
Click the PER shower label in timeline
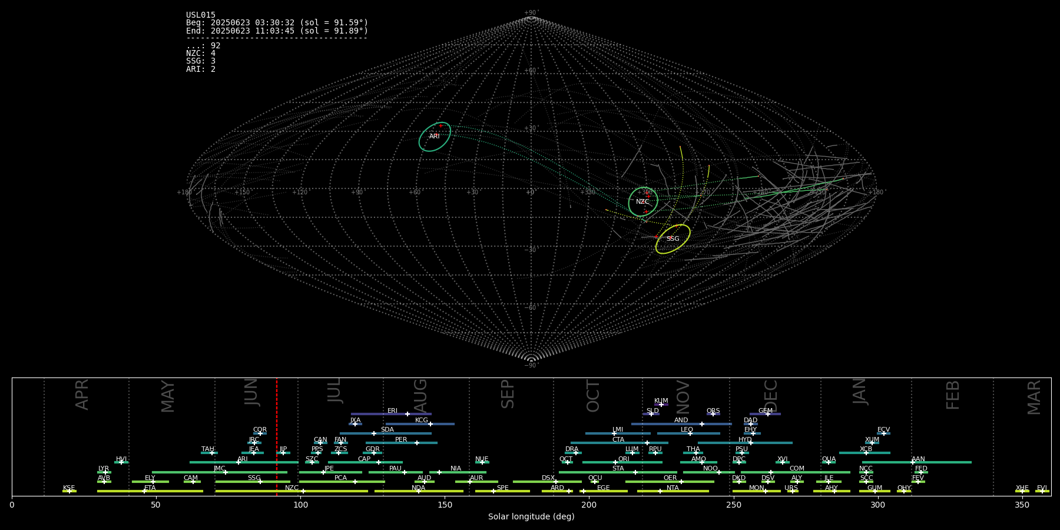click(401, 440)
